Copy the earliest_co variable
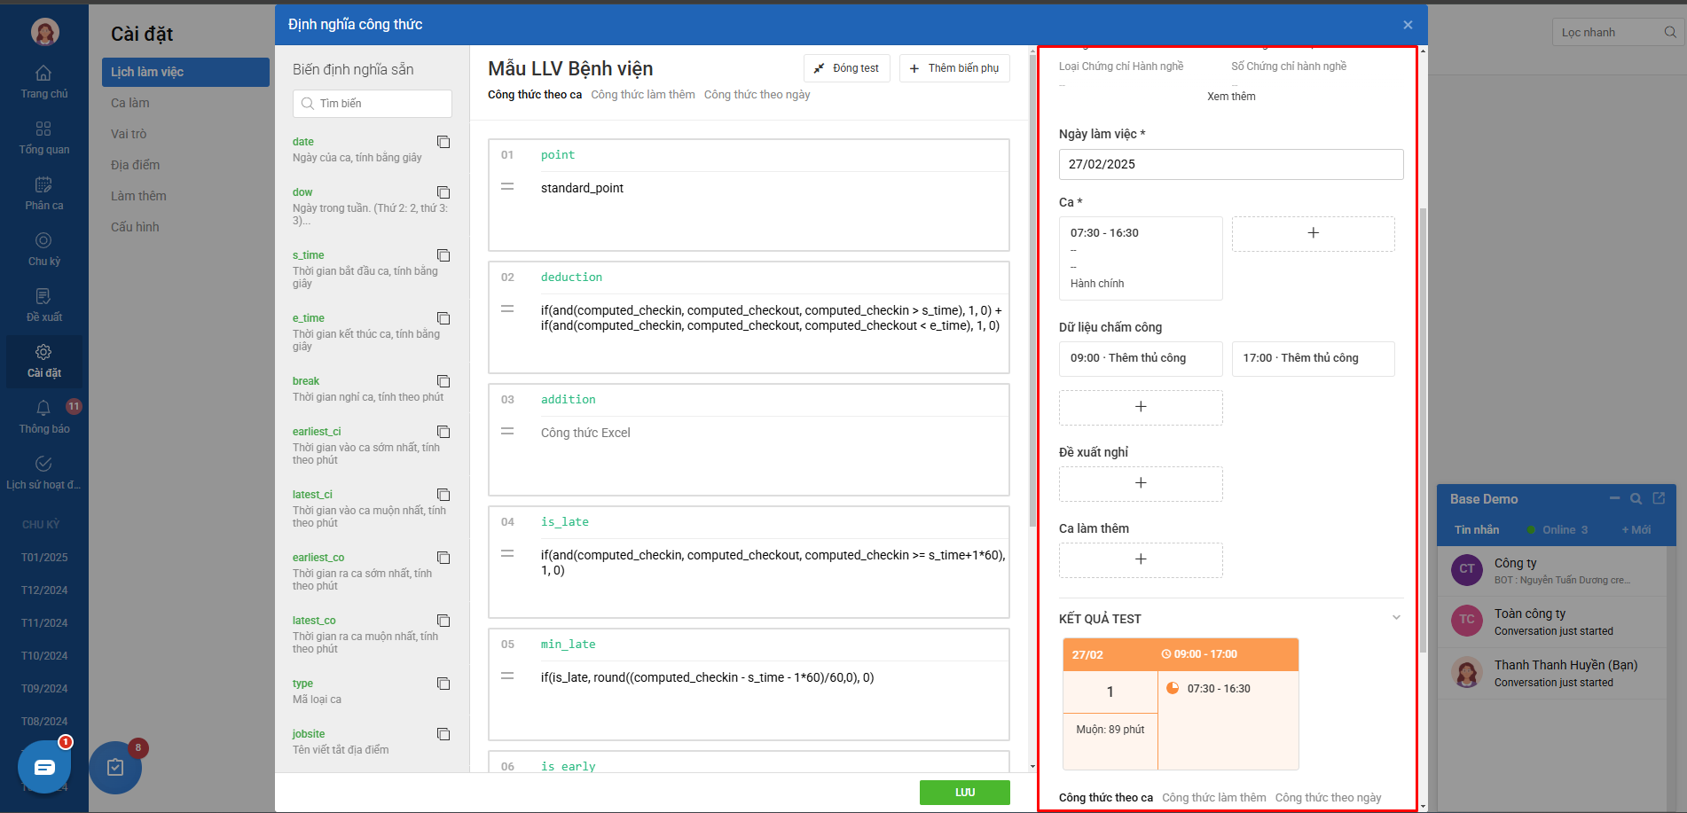 coord(443,558)
